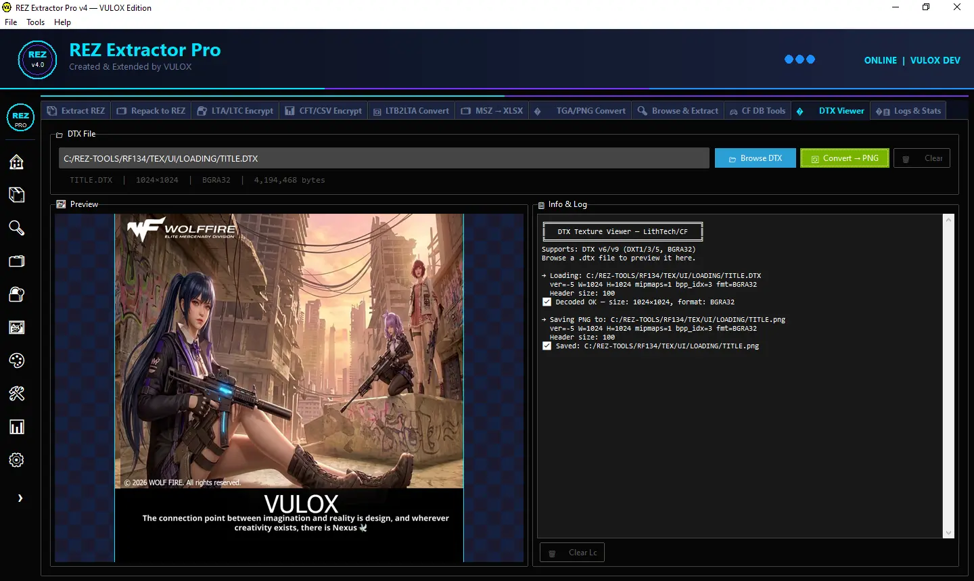Click the 4,194,468 bytes file size value
The height and width of the screenshot is (581, 974).
click(x=289, y=181)
